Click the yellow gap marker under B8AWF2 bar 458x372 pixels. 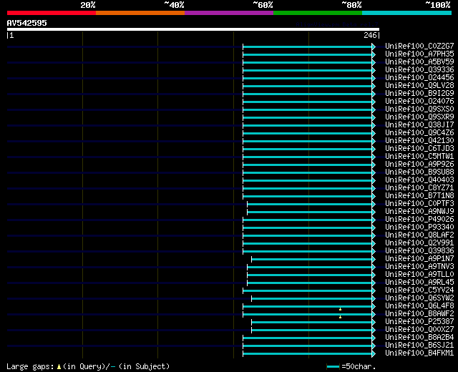point(341,317)
